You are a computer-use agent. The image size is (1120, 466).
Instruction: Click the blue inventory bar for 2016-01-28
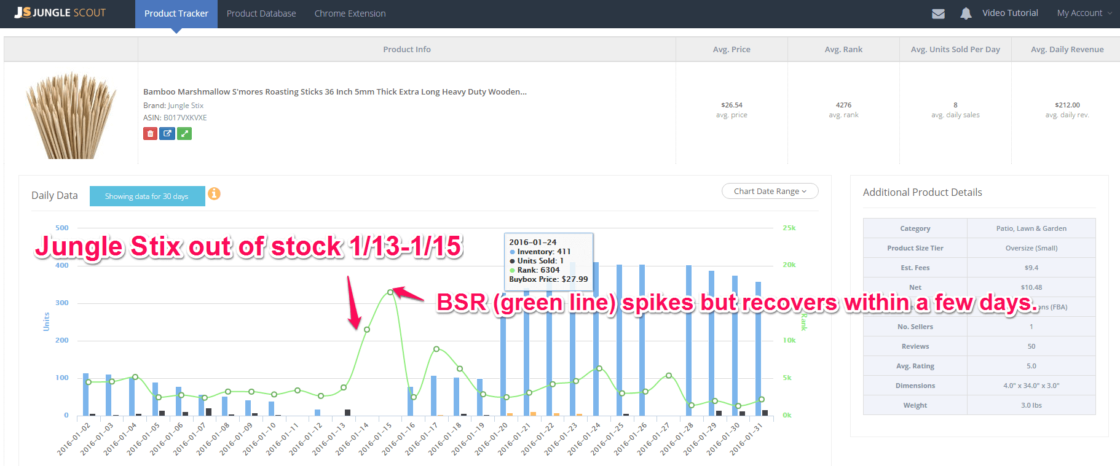pyautogui.click(x=689, y=340)
